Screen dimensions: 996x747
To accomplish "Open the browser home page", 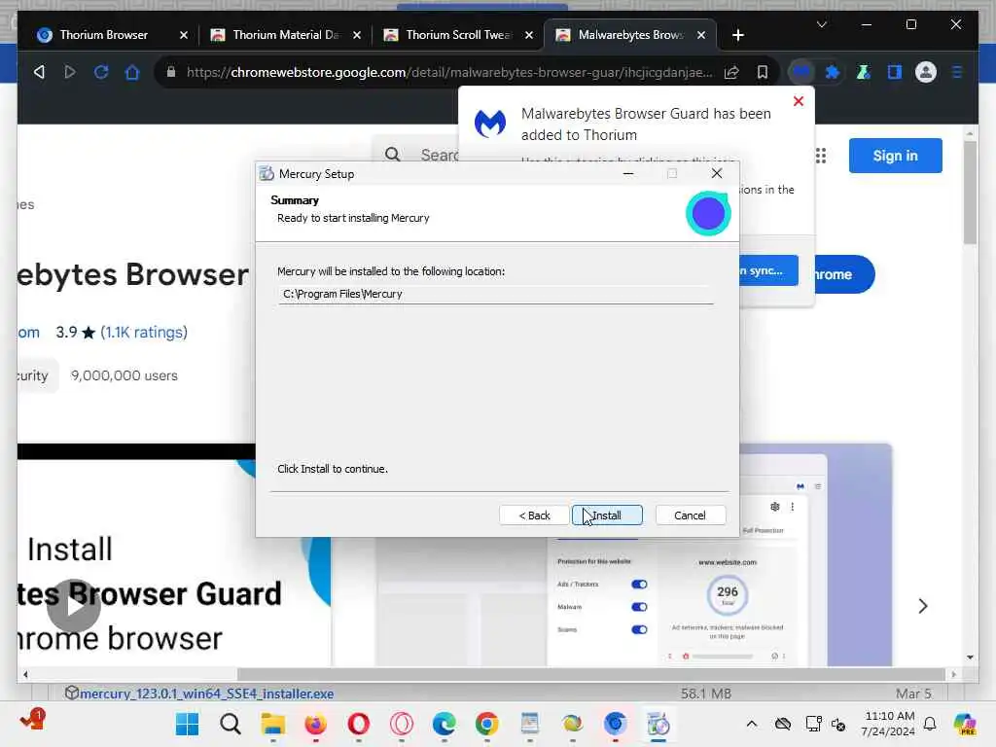I will tap(132, 72).
